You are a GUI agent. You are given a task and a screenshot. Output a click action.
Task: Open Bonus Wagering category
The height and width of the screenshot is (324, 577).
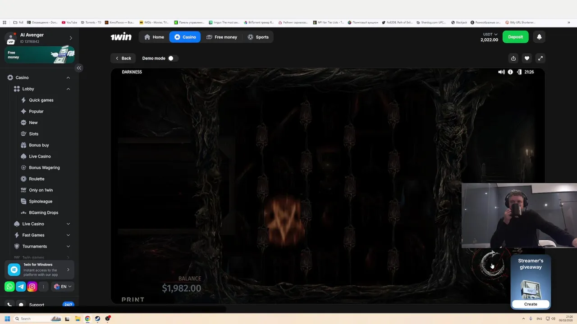[44, 167]
